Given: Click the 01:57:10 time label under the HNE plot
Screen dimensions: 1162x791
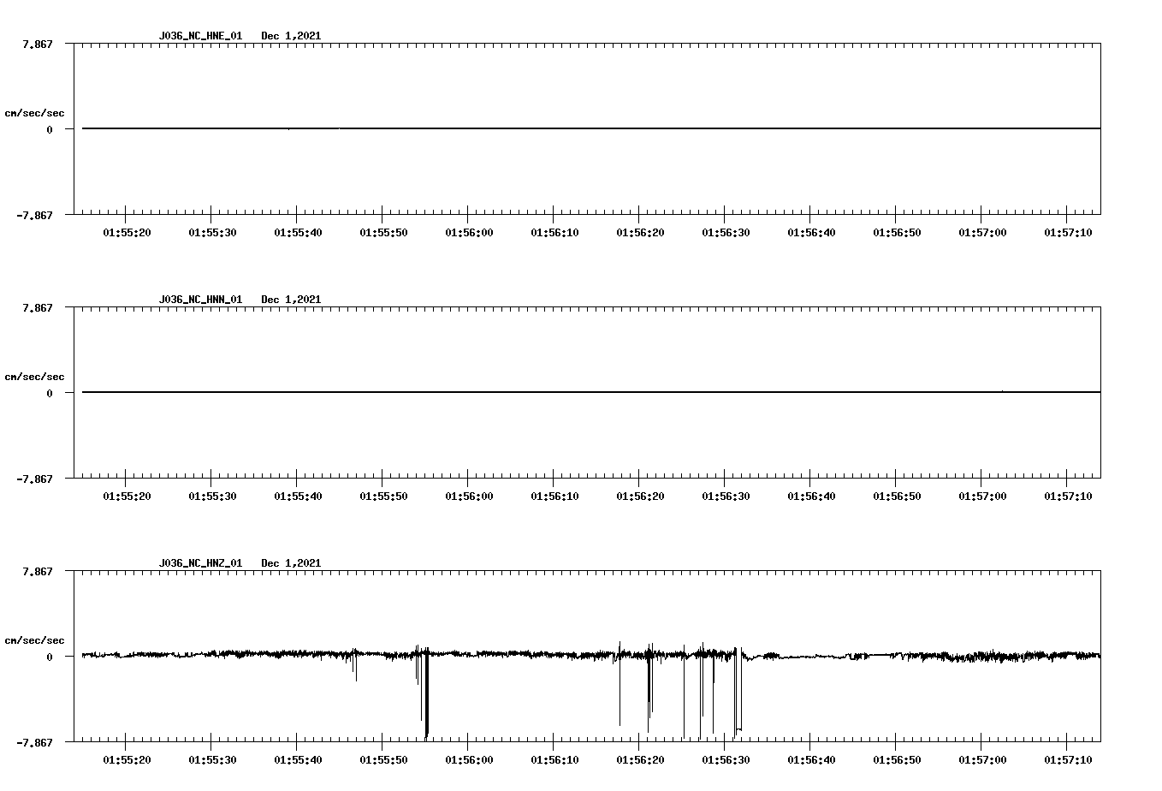Looking at the screenshot, I should [1068, 233].
